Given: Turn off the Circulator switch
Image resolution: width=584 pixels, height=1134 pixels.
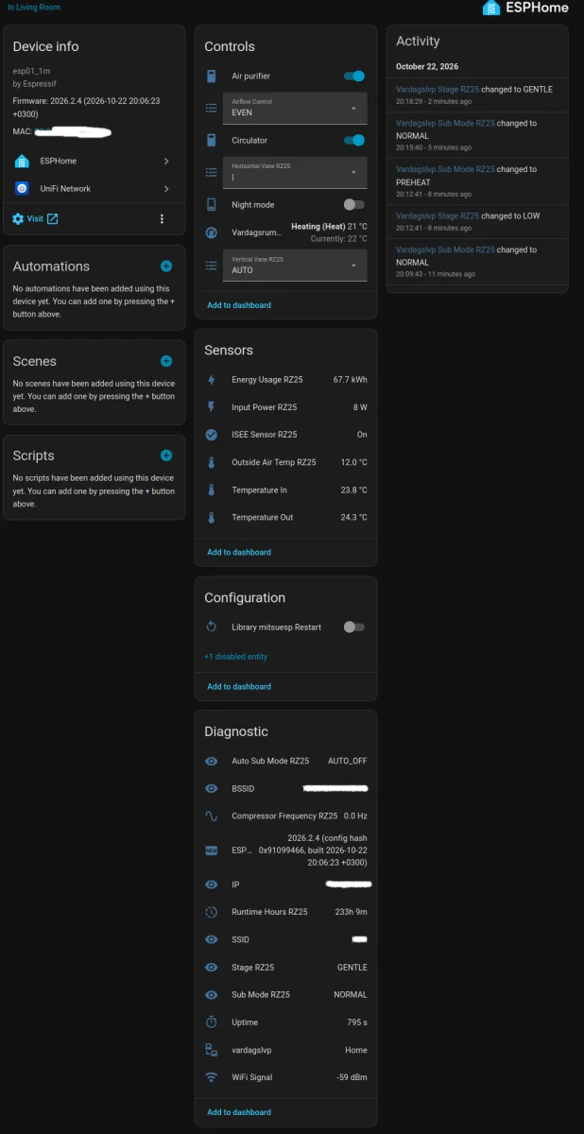Looking at the screenshot, I should pyautogui.click(x=354, y=141).
